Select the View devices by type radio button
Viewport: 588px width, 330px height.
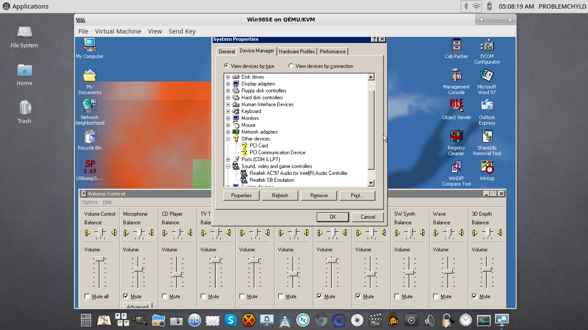pyautogui.click(x=226, y=66)
